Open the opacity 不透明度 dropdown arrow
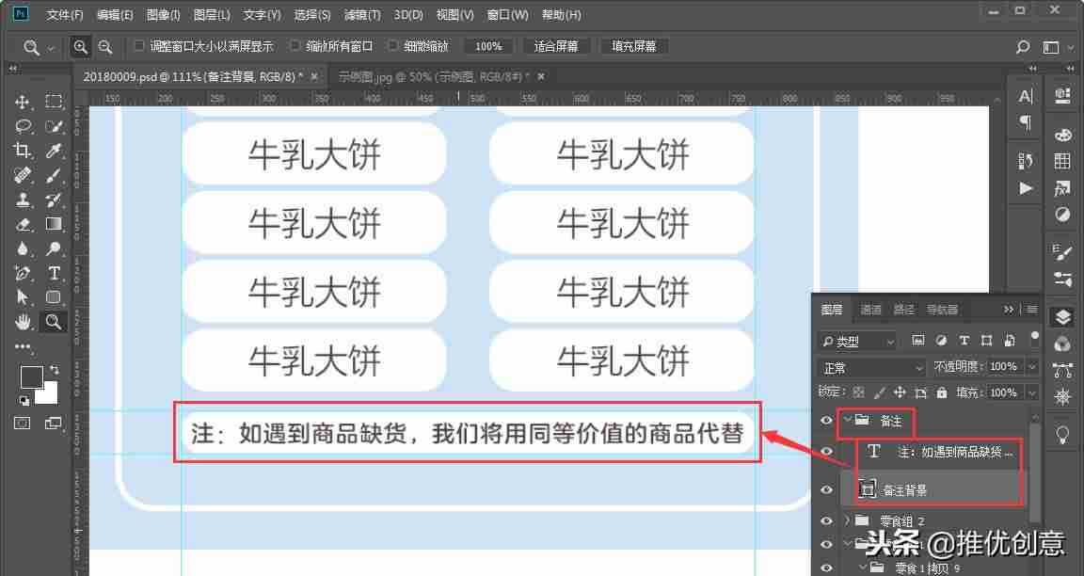The image size is (1084, 576). pyautogui.click(x=1032, y=367)
